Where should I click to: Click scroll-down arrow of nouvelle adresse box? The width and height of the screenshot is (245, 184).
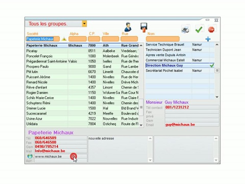coord(150,160)
